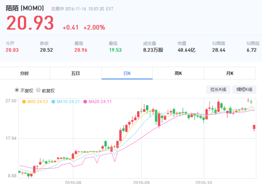Switch to the 分时 tab
This screenshot has width=262, height=184.
25,73
